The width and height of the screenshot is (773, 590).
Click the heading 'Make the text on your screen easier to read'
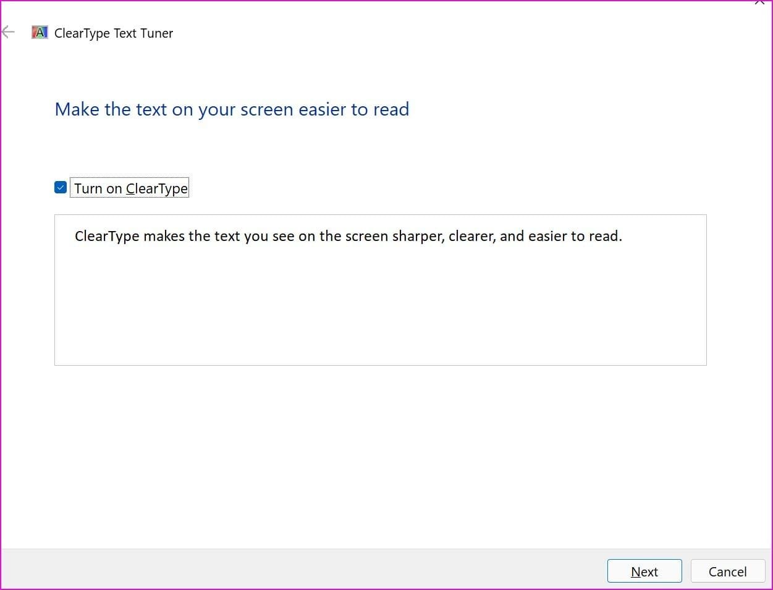coord(232,109)
